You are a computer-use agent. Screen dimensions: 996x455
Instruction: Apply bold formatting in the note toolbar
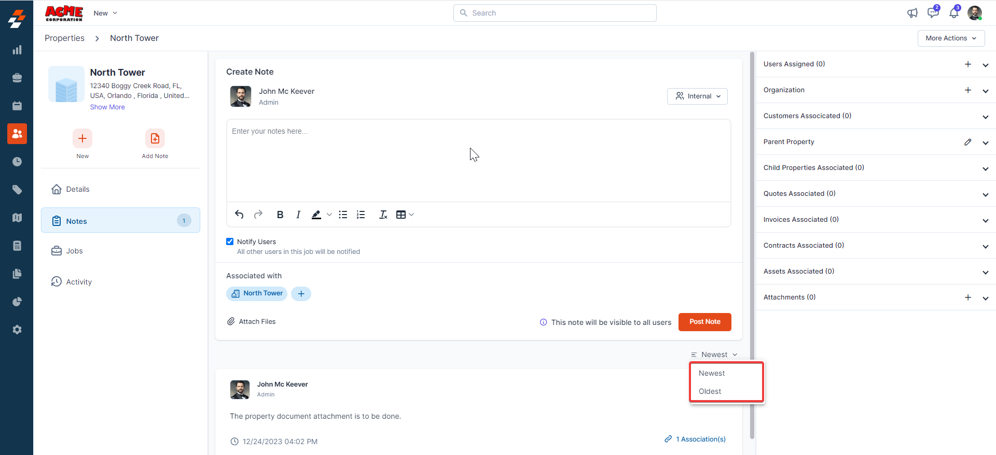[280, 215]
